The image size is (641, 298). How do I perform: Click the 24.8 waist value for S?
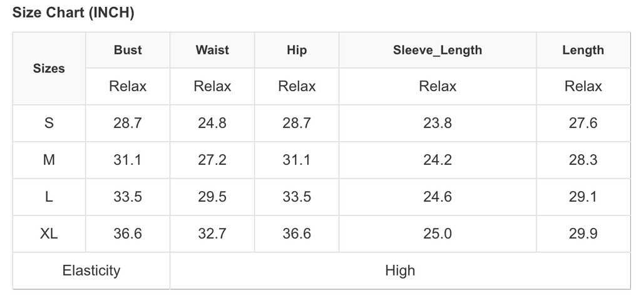212,123
